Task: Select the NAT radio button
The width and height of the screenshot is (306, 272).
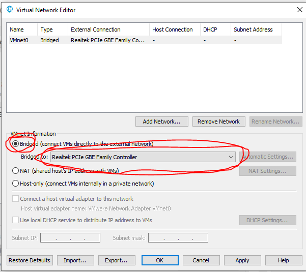Action: click(x=15, y=171)
